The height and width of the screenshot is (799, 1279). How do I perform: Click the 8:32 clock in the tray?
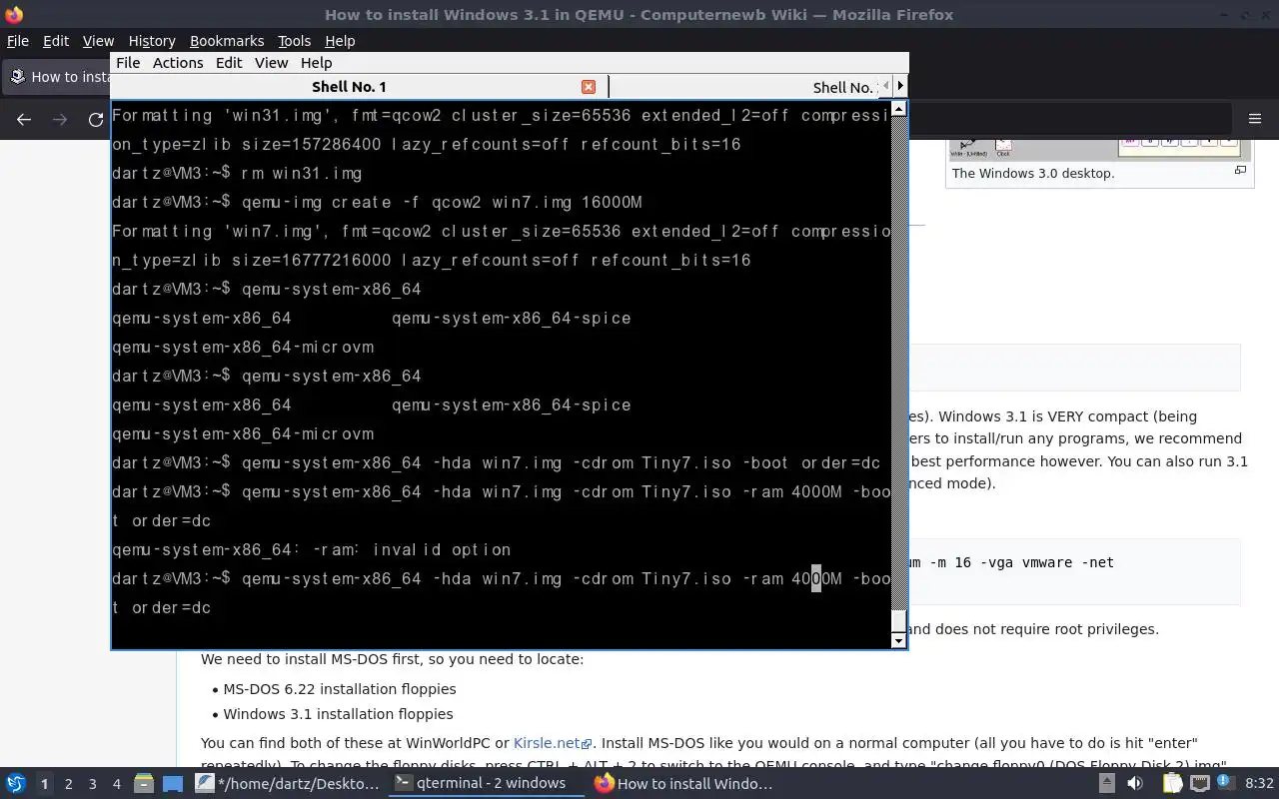[x=1259, y=784]
